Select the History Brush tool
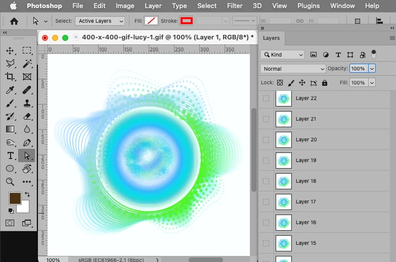 point(10,116)
